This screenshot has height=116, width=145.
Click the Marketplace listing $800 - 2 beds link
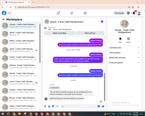pos(60,29)
